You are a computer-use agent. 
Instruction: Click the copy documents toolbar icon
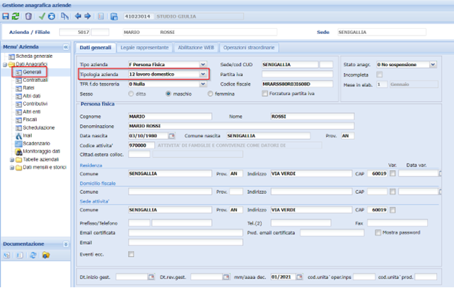(64, 16)
